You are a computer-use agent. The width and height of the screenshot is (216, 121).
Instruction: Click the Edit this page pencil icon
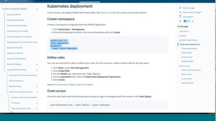(x=180, y=8)
